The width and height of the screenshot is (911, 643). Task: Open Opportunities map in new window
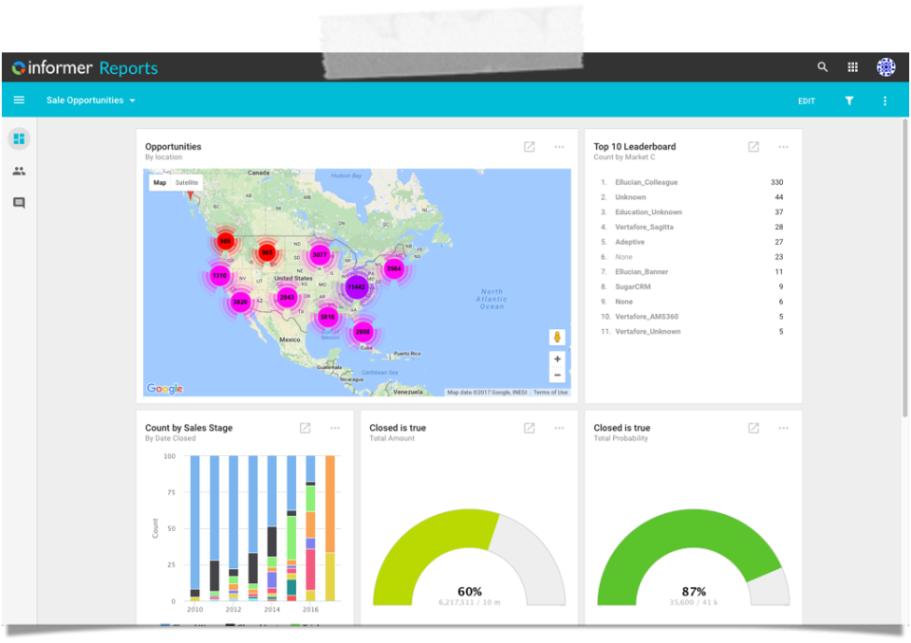pos(530,147)
